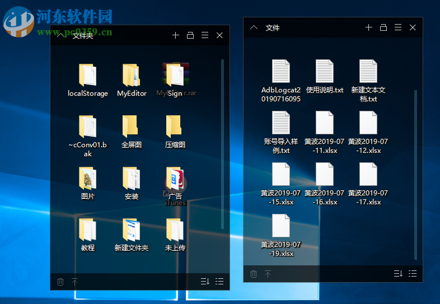Image resolution: width=440 pixels, height=304 pixels.
Task: Select the MyEditor folder
Action: pyautogui.click(x=132, y=80)
